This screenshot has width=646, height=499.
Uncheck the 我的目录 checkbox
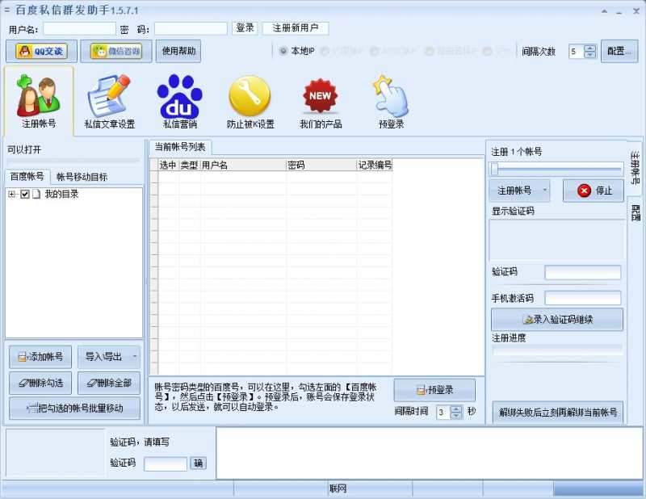tap(27, 194)
